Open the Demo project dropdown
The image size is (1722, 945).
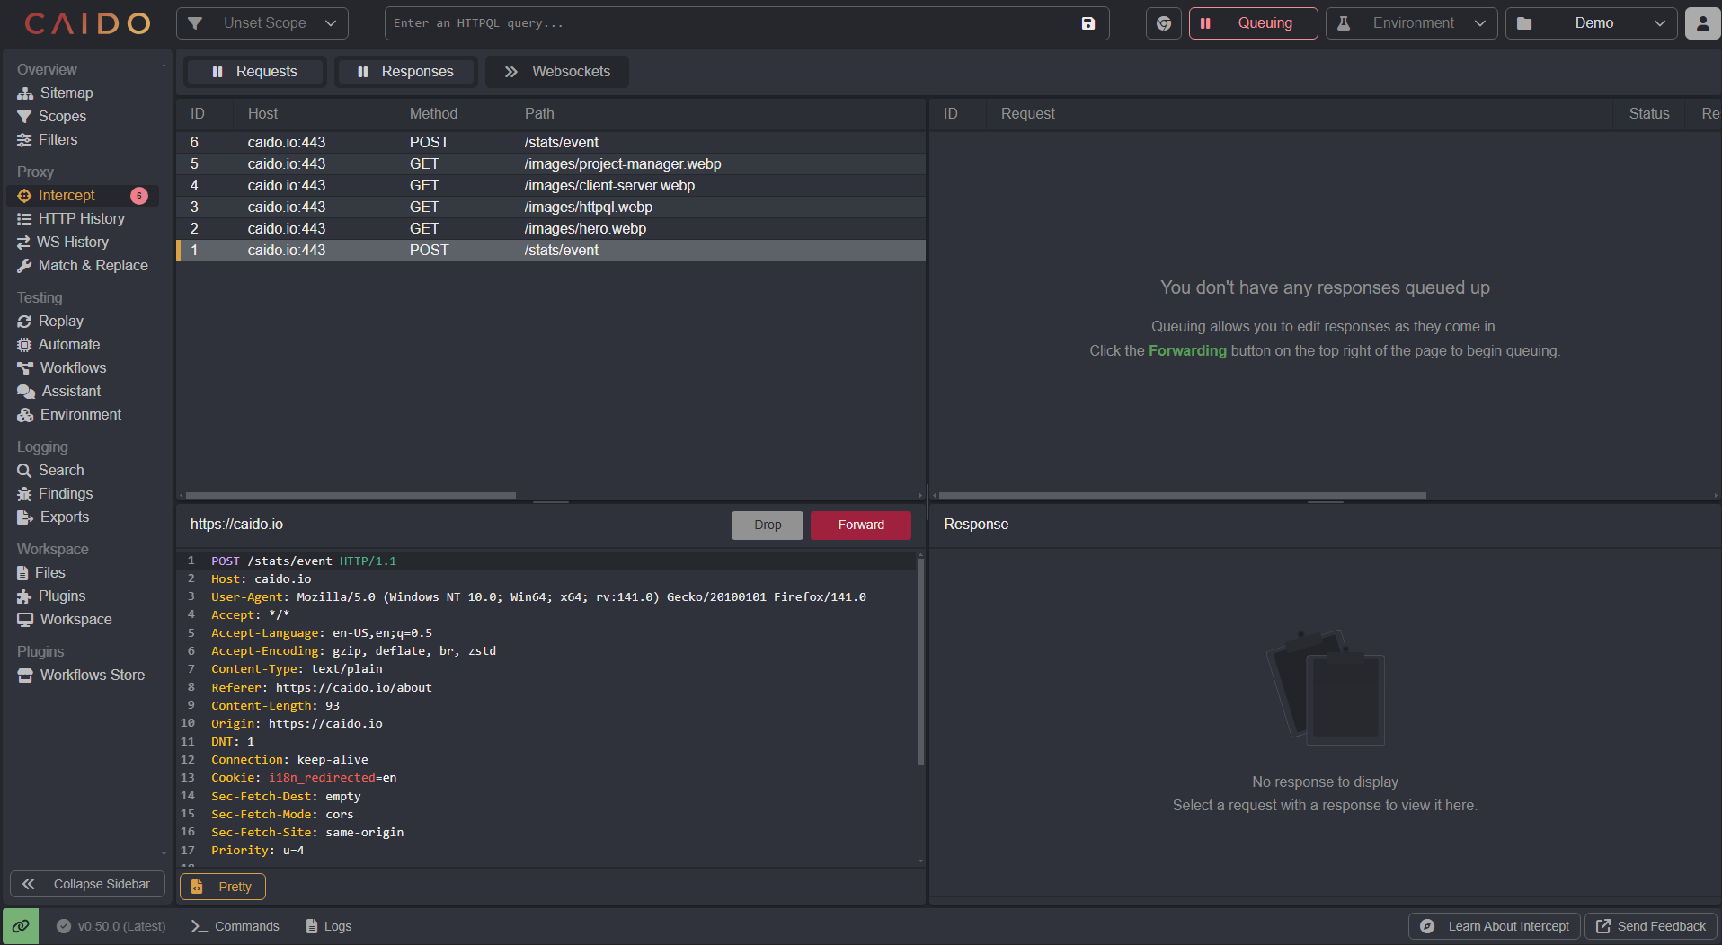1592,23
